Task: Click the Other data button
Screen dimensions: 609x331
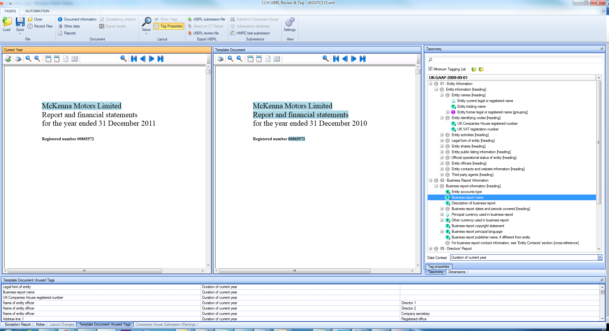Action: (69, 26)
